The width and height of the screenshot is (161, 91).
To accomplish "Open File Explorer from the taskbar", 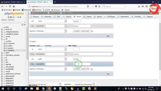I will (32, 89).
